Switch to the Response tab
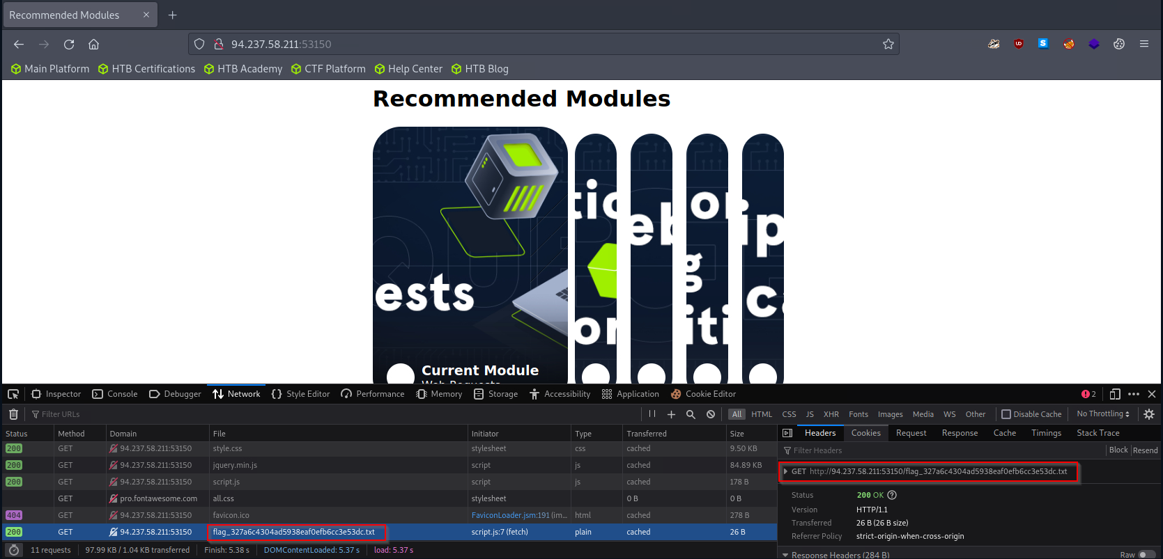Viewport: 1163px width, 559px height. (x=960, y=433)
